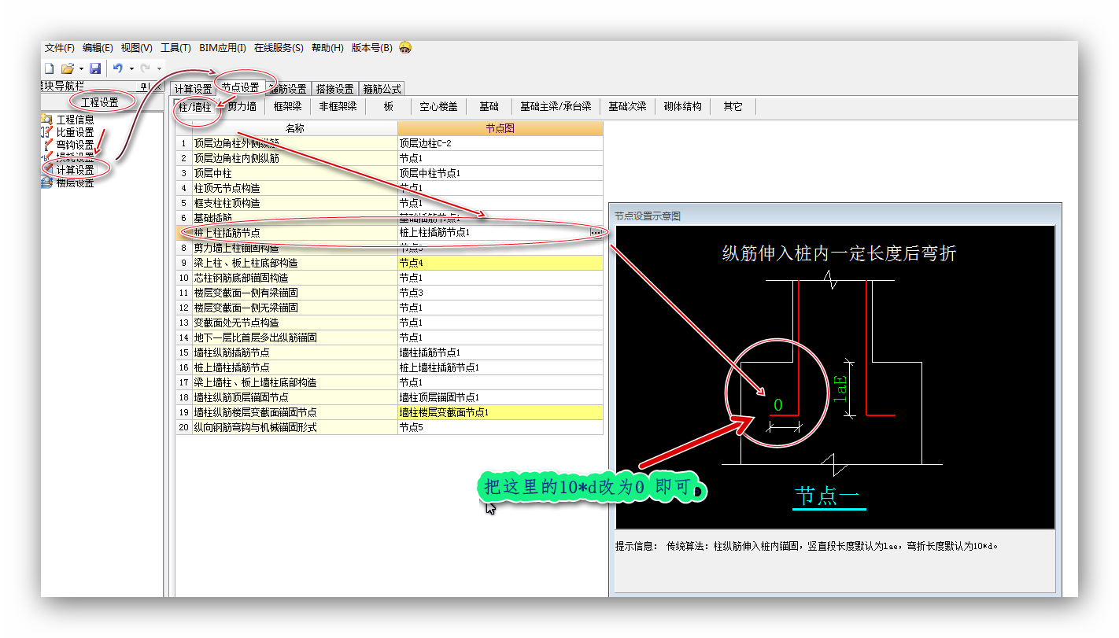Switch to the 计算设置 tab
The image size is (1119, 638).
tap(193, 89)
